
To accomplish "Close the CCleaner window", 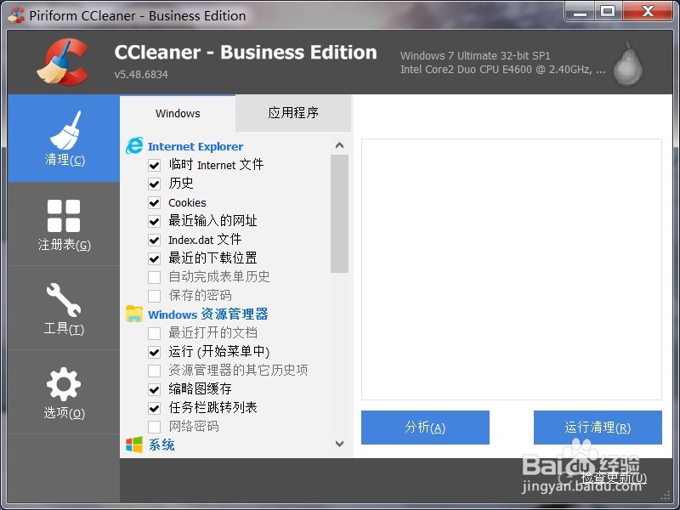I will 648,11.
